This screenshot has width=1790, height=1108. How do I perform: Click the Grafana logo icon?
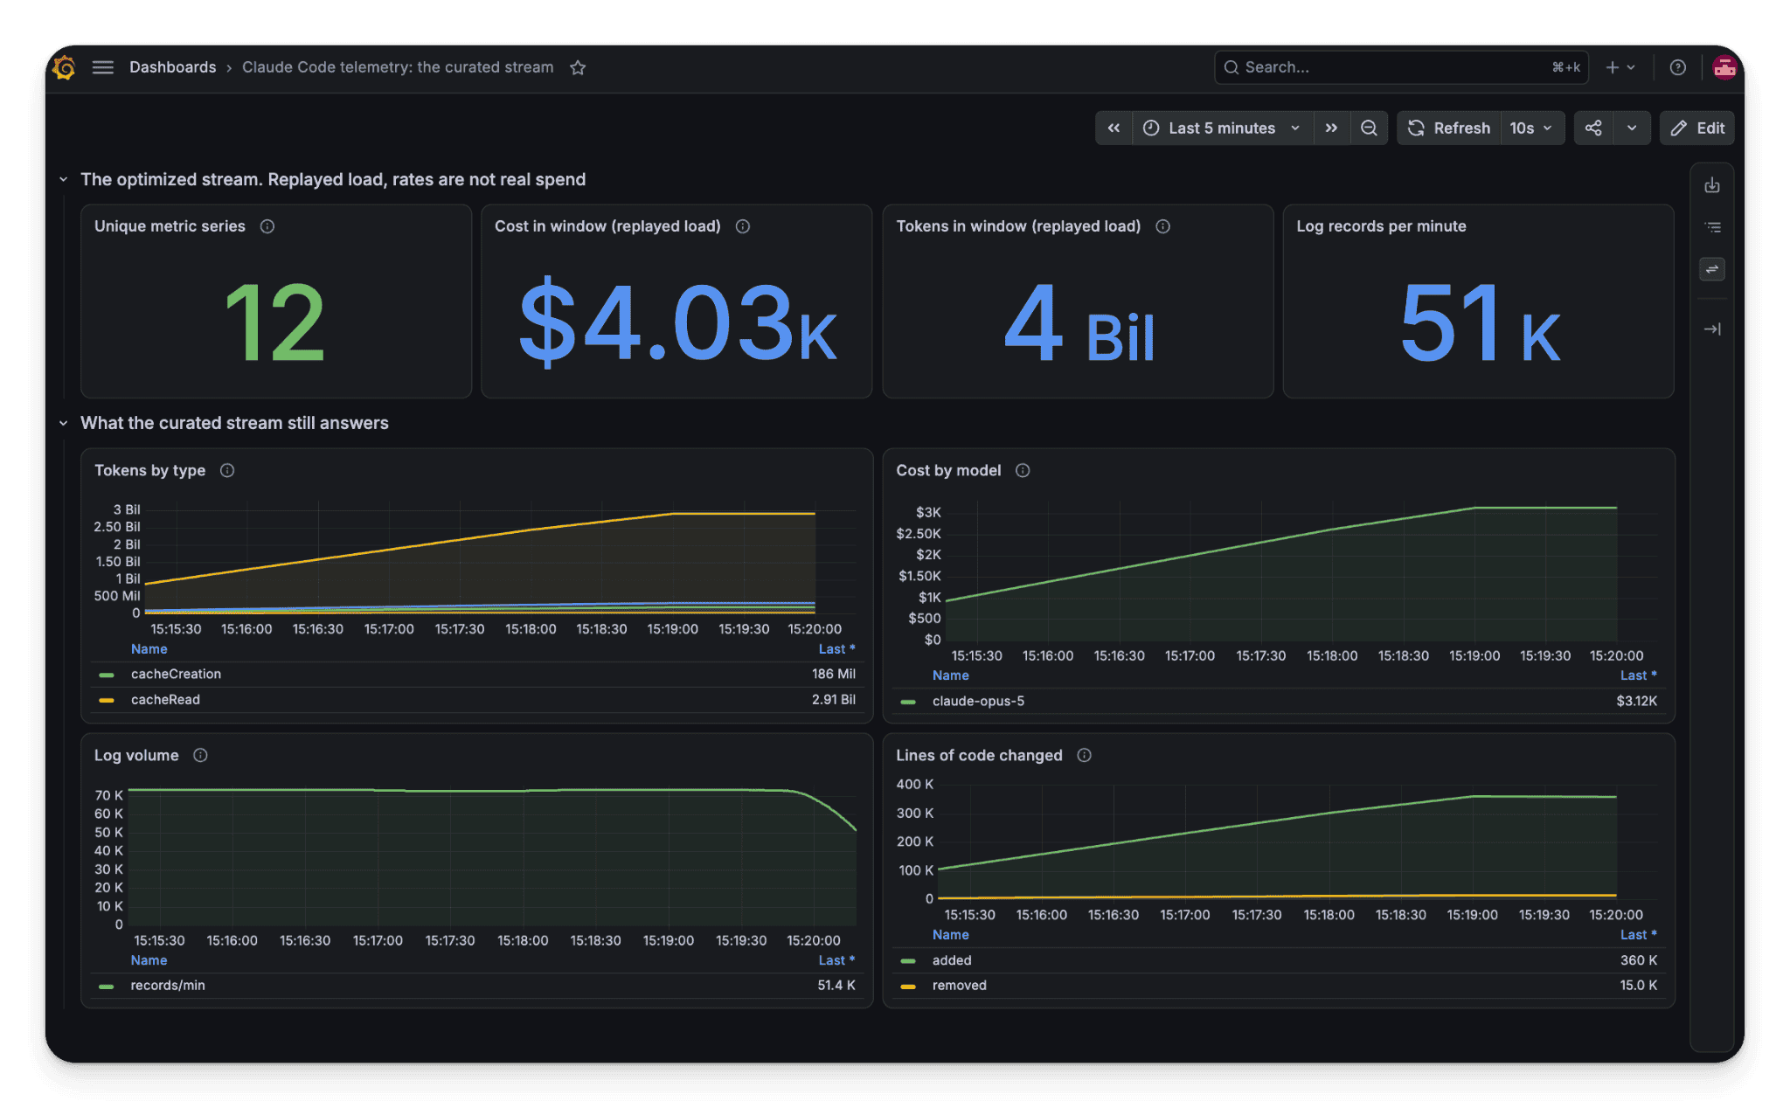point(64,67)
